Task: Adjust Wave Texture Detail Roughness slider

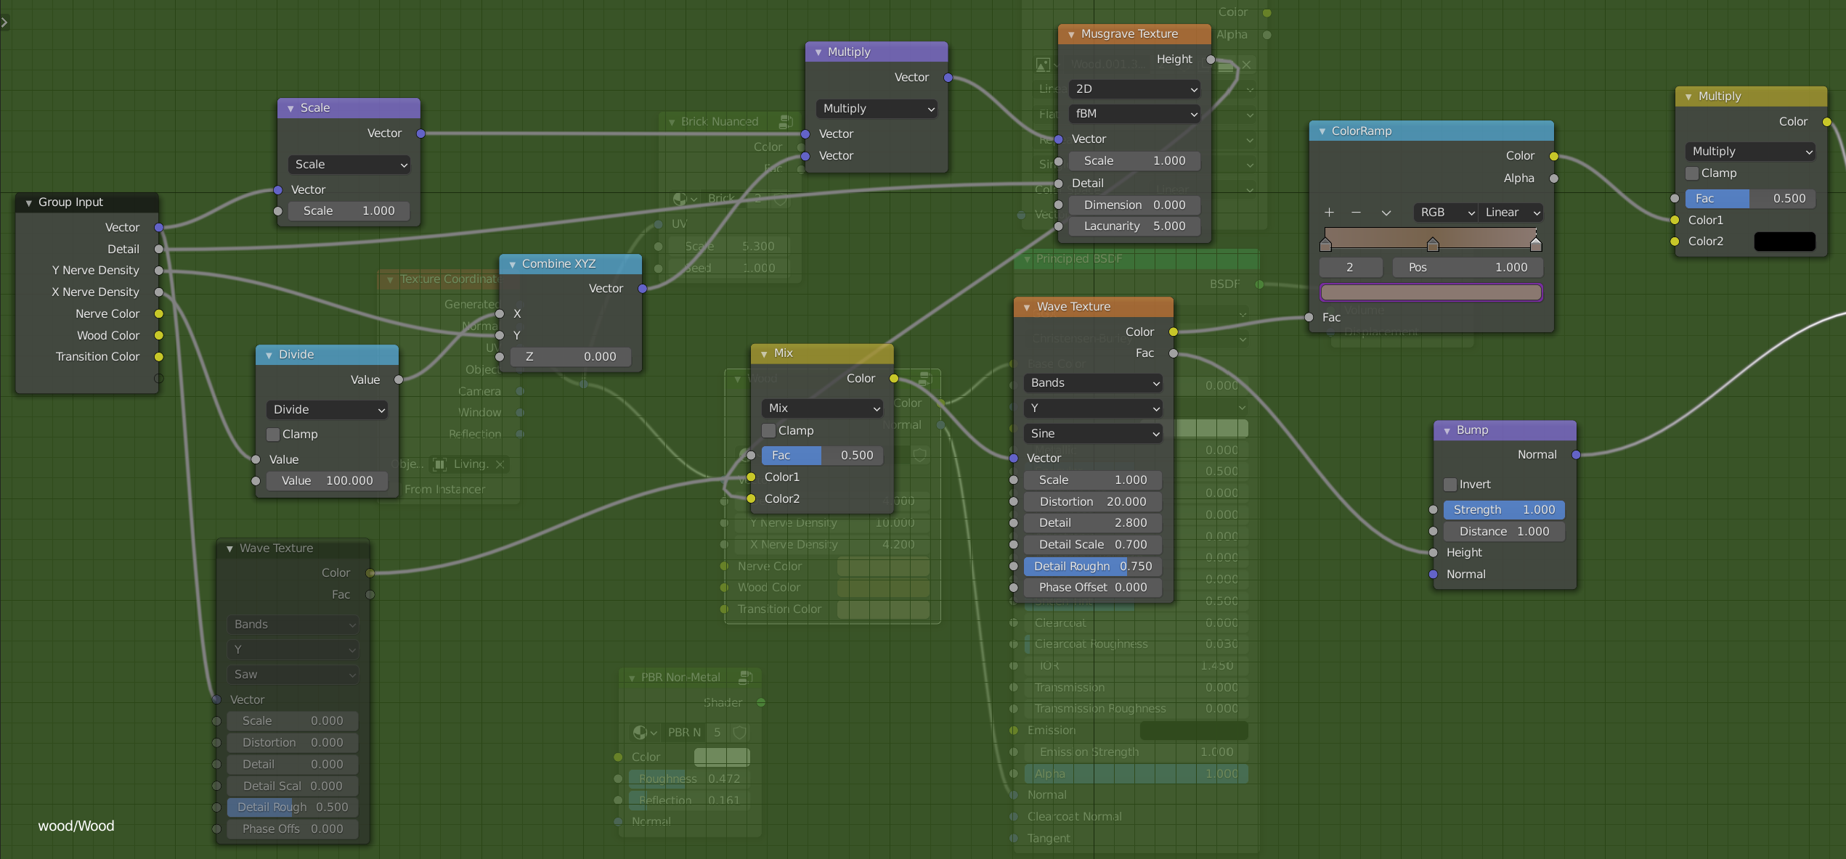Action: click(1093, 567)
